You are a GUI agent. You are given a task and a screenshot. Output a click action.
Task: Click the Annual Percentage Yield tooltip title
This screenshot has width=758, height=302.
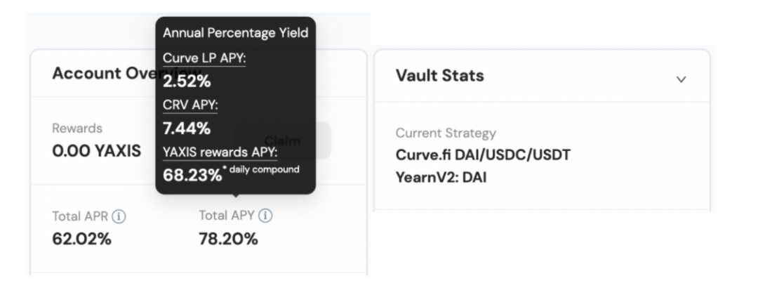[235, 33]
